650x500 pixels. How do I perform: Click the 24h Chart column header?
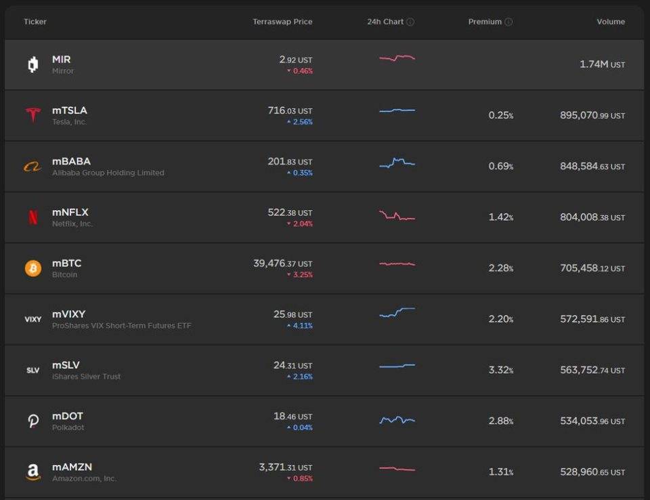tap(385, 22)
